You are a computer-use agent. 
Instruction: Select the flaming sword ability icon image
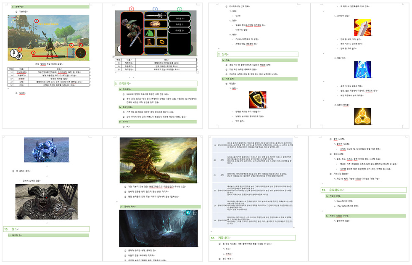click(362, 27)
